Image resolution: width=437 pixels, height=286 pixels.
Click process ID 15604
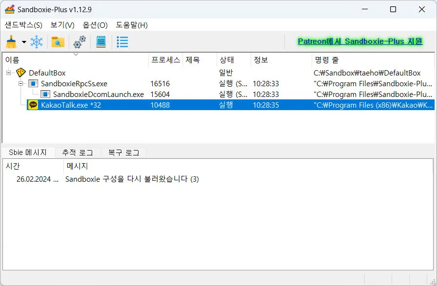point(160,94)
